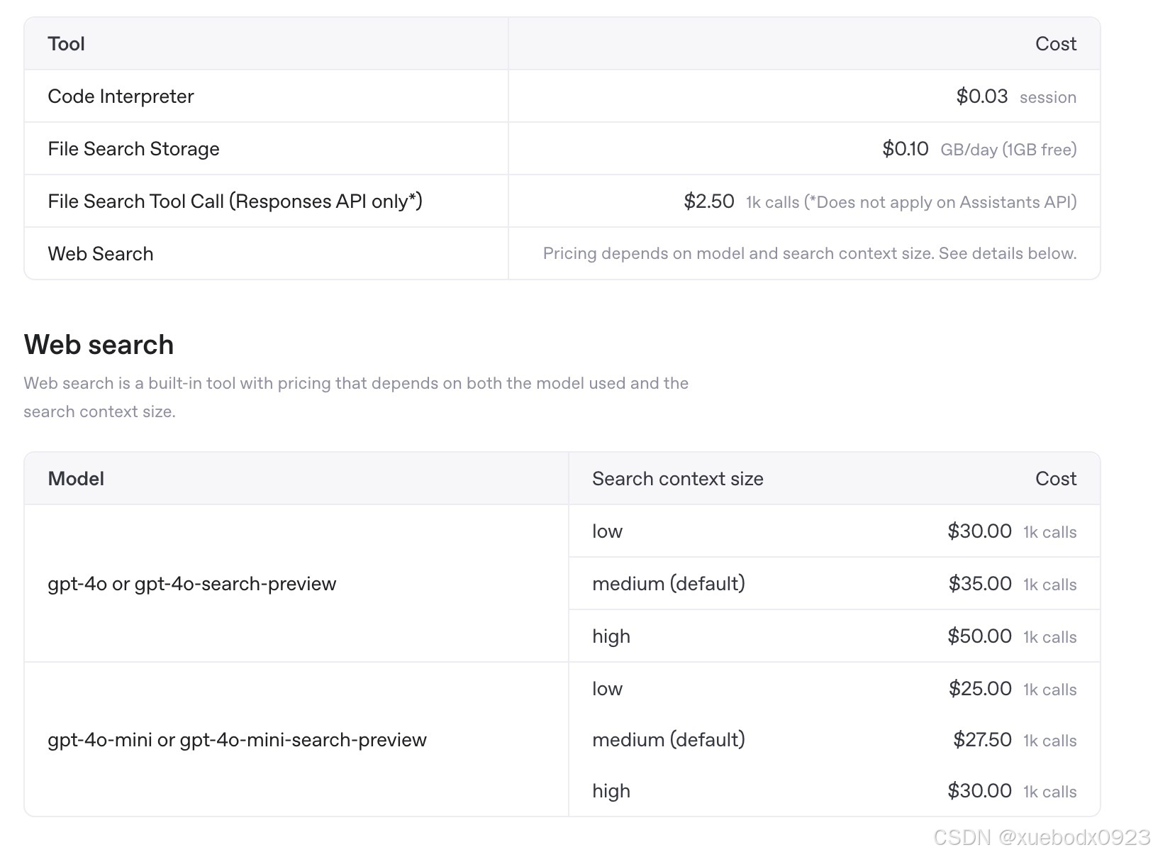This screenshot has width=1153, height=857.
Task: Click the '$50.00' price
Action: click(x=979, y=636)
